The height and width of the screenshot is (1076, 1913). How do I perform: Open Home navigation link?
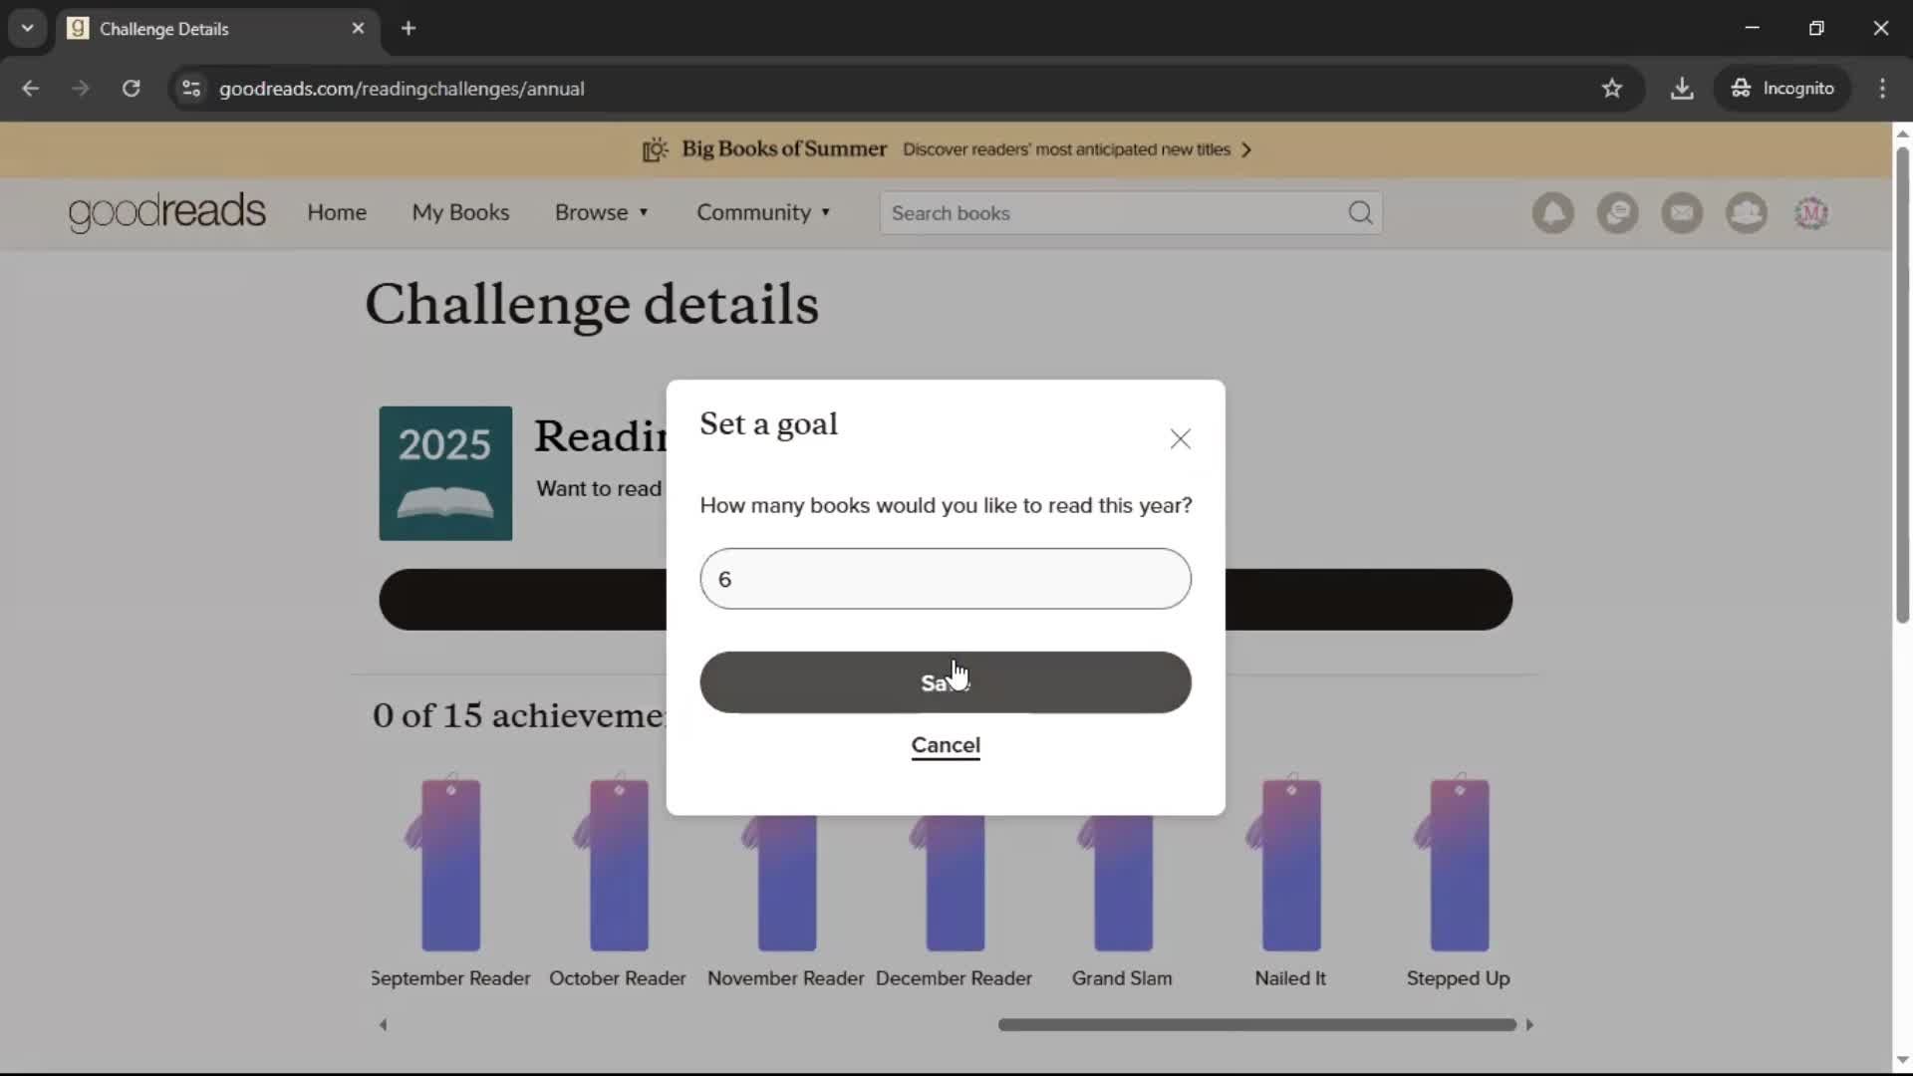click(x=337, y=212)
